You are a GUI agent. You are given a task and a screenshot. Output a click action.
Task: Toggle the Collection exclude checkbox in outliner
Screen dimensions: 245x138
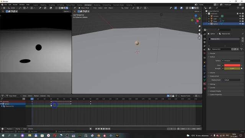(238, 14)
